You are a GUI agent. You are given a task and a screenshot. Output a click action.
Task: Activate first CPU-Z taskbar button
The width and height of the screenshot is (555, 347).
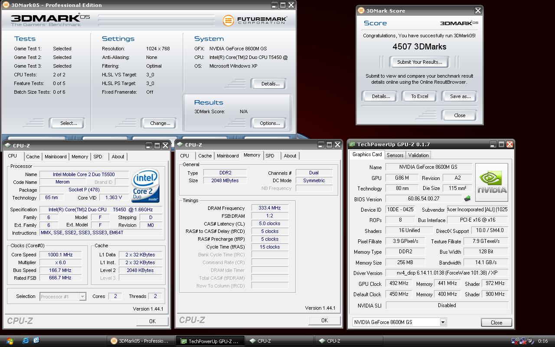[x=281, y=341]
